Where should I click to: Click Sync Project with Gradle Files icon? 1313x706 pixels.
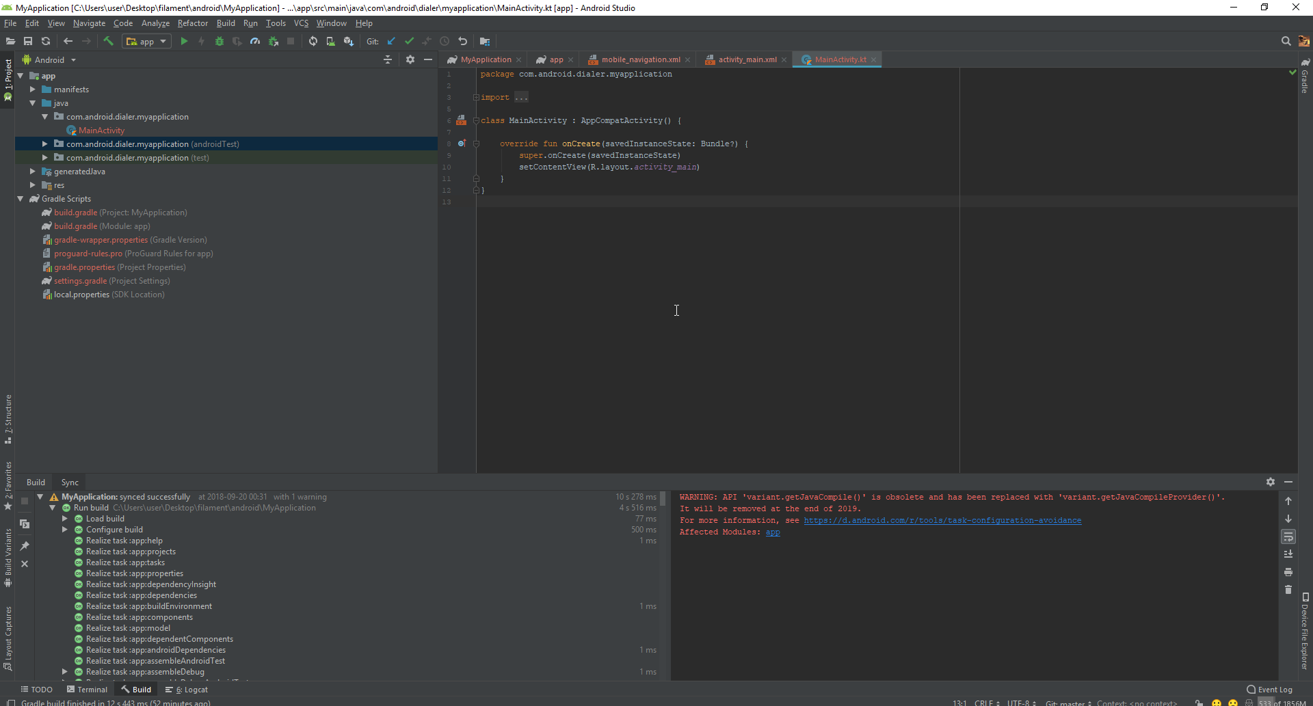pos(313,42)
